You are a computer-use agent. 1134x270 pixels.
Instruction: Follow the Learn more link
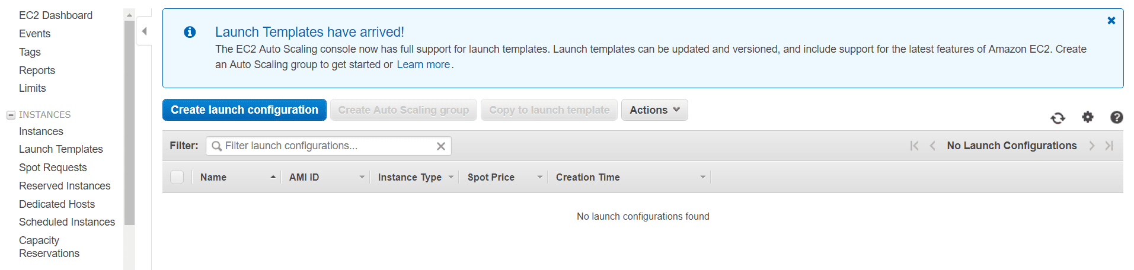[423, 65]
